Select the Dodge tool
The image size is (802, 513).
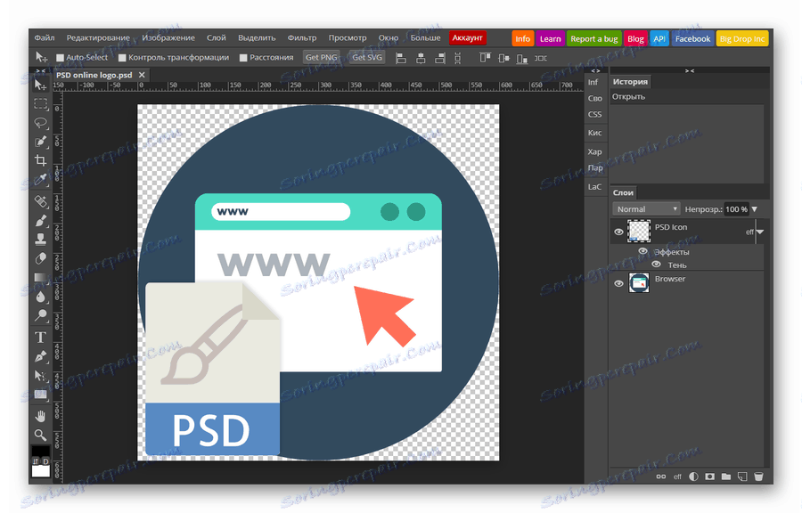40,315
